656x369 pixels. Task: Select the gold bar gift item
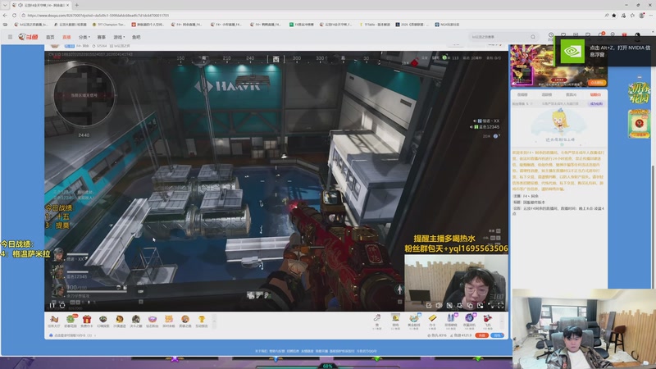tap(432, 320)
